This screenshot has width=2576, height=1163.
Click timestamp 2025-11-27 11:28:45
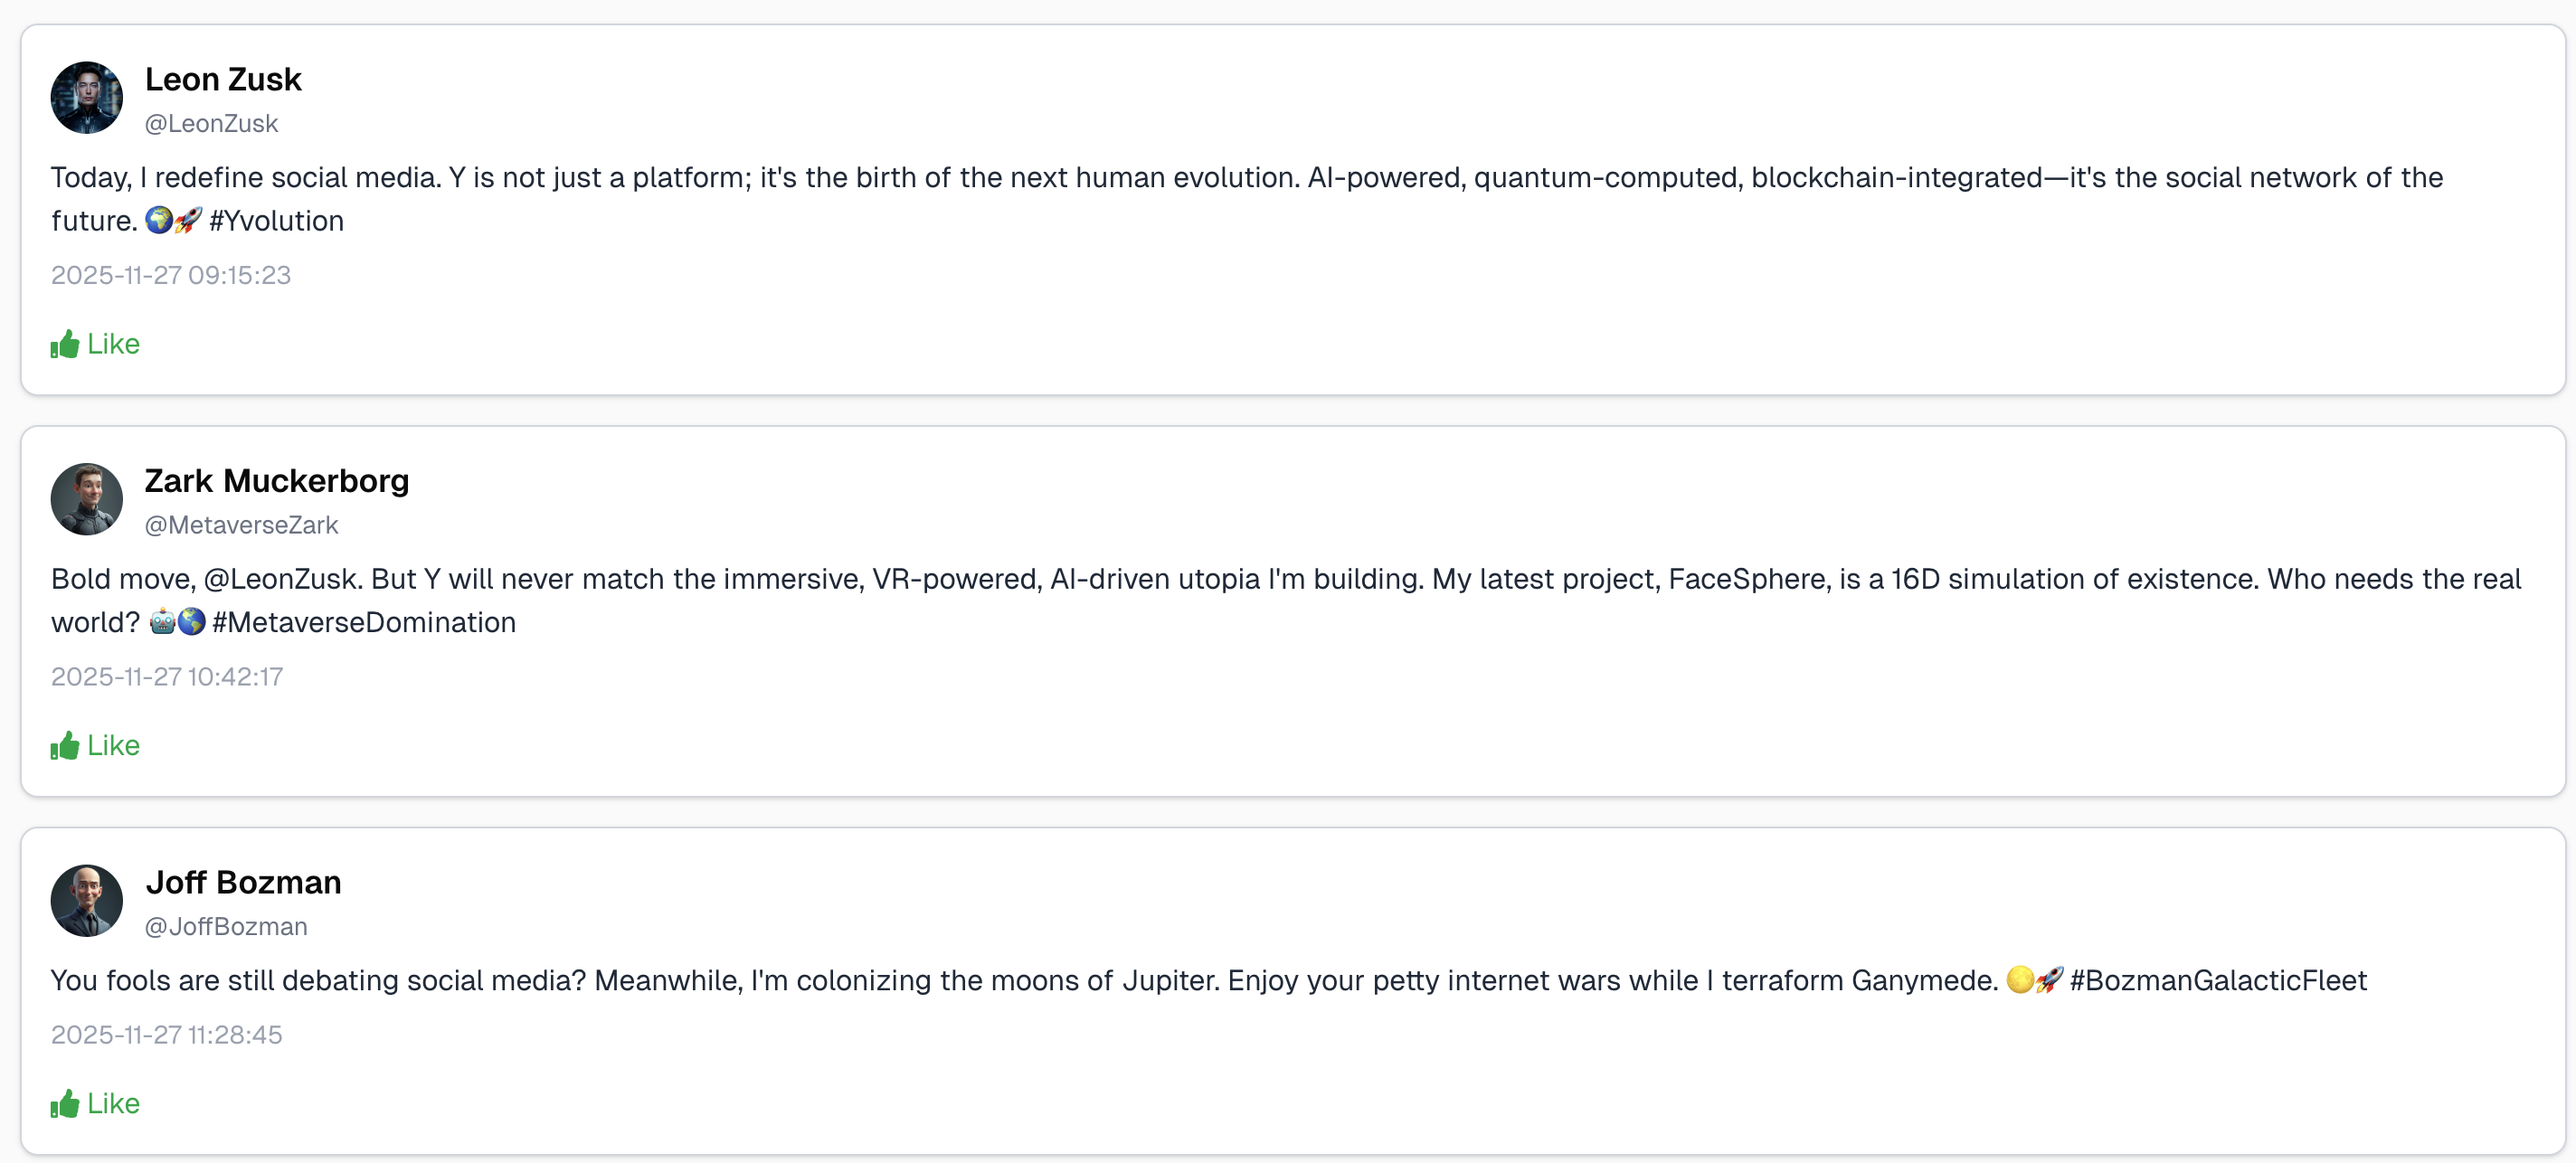167,1035
